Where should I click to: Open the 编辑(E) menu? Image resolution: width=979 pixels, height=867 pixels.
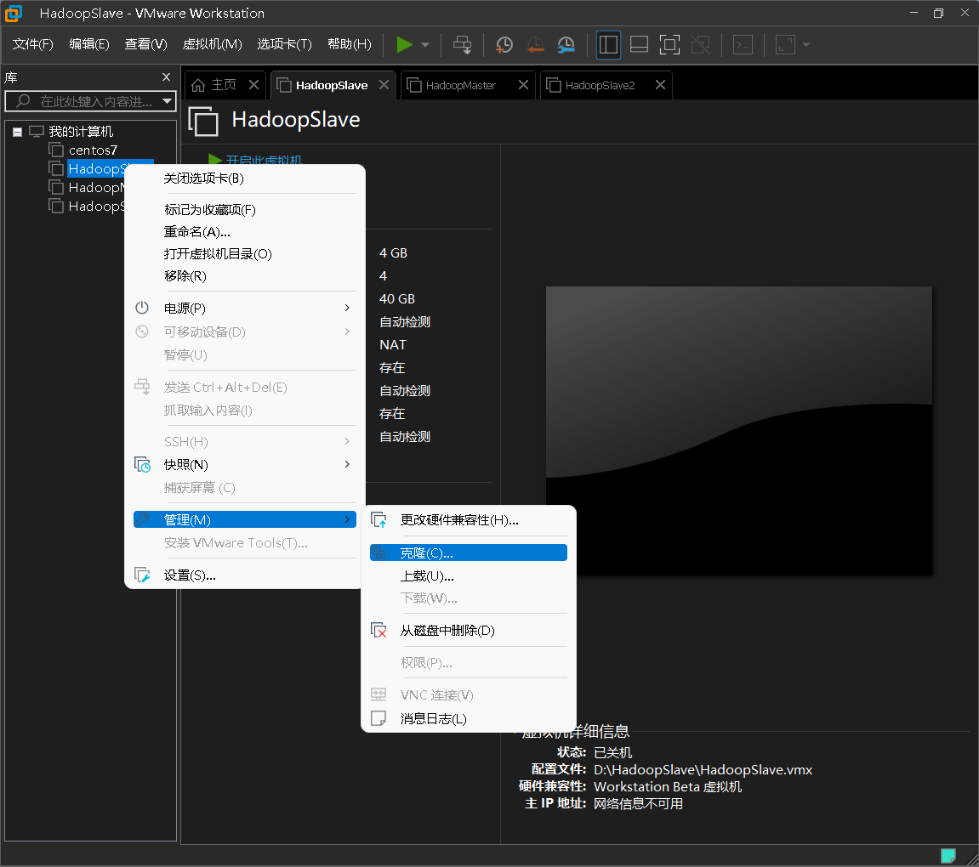click(x=88, y=44)
